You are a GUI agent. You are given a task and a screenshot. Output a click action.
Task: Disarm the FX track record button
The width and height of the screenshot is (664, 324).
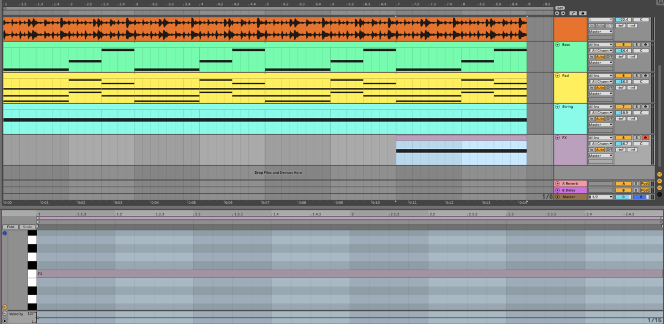tap(645, 137)
